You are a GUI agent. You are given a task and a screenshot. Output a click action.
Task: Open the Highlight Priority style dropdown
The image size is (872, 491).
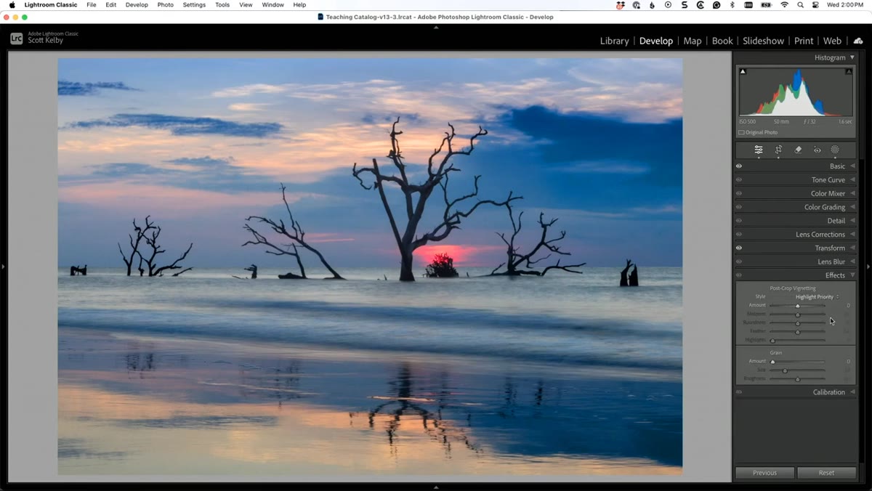(817, 296)
